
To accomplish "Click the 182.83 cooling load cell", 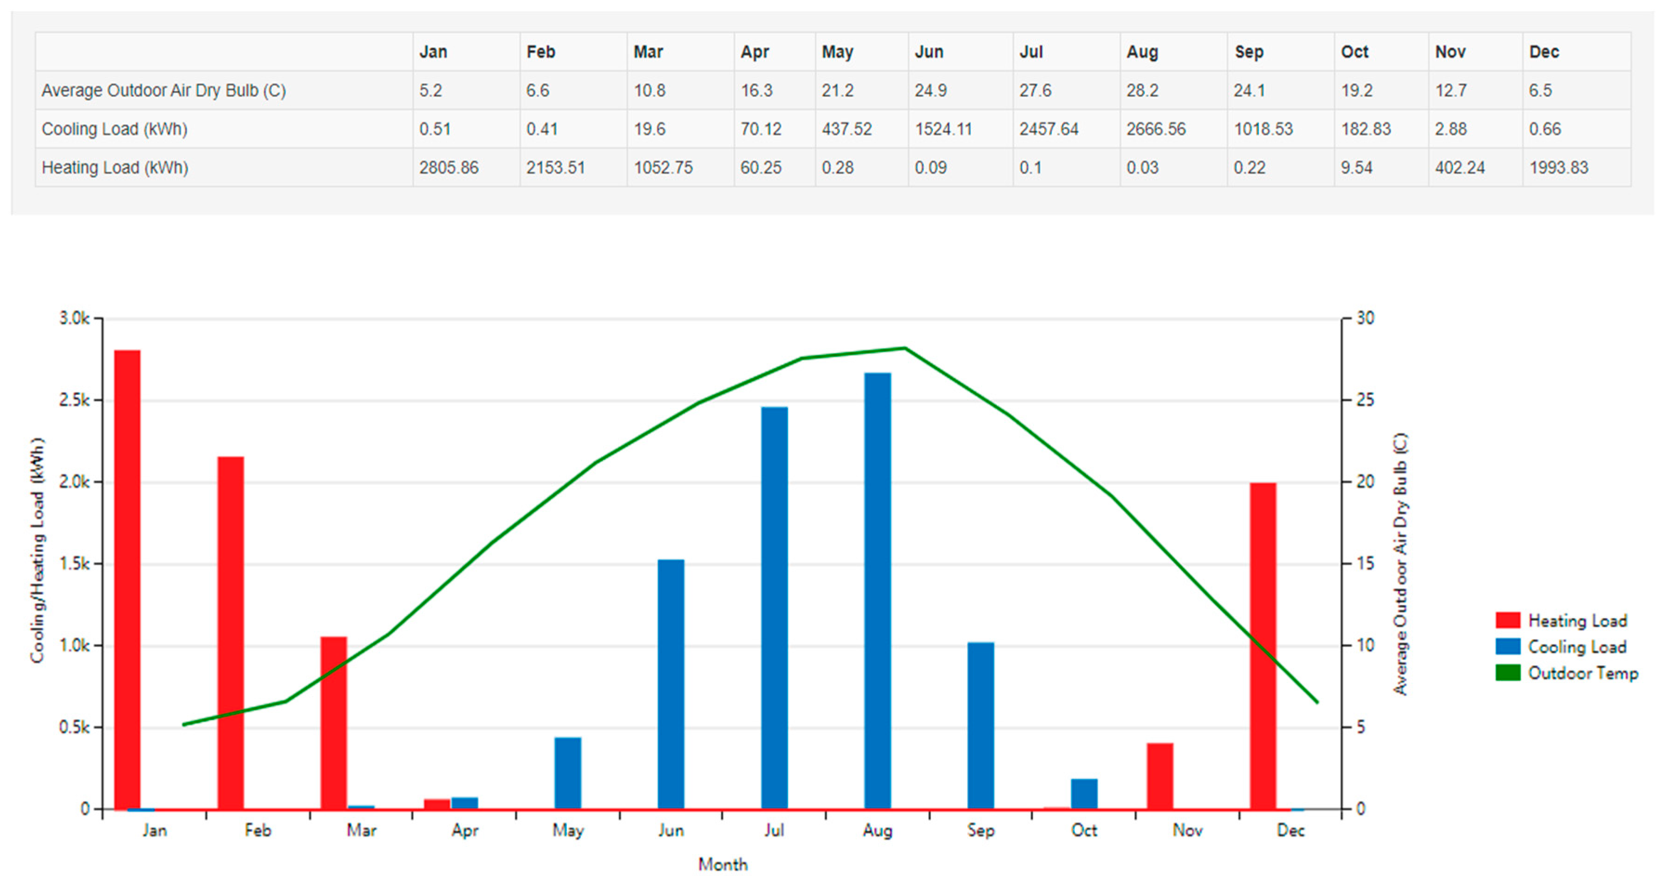I will [x=1366, y=129].
